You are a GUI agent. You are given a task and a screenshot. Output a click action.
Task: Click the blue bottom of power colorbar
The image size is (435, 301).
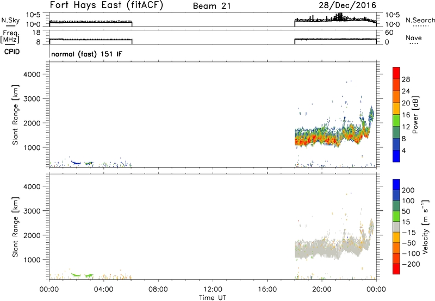396,156
